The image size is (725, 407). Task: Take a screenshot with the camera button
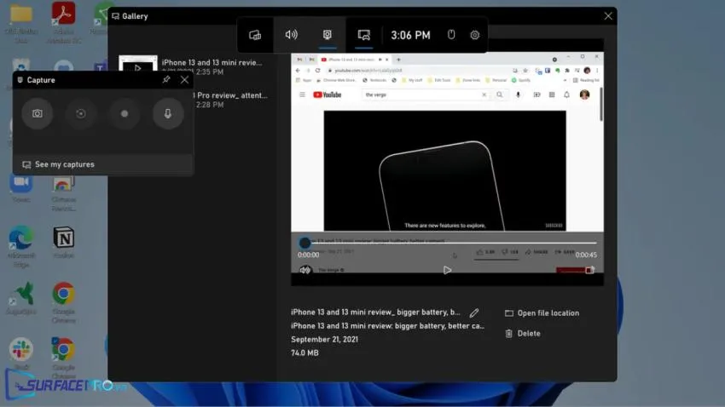[x=38, y=113]
